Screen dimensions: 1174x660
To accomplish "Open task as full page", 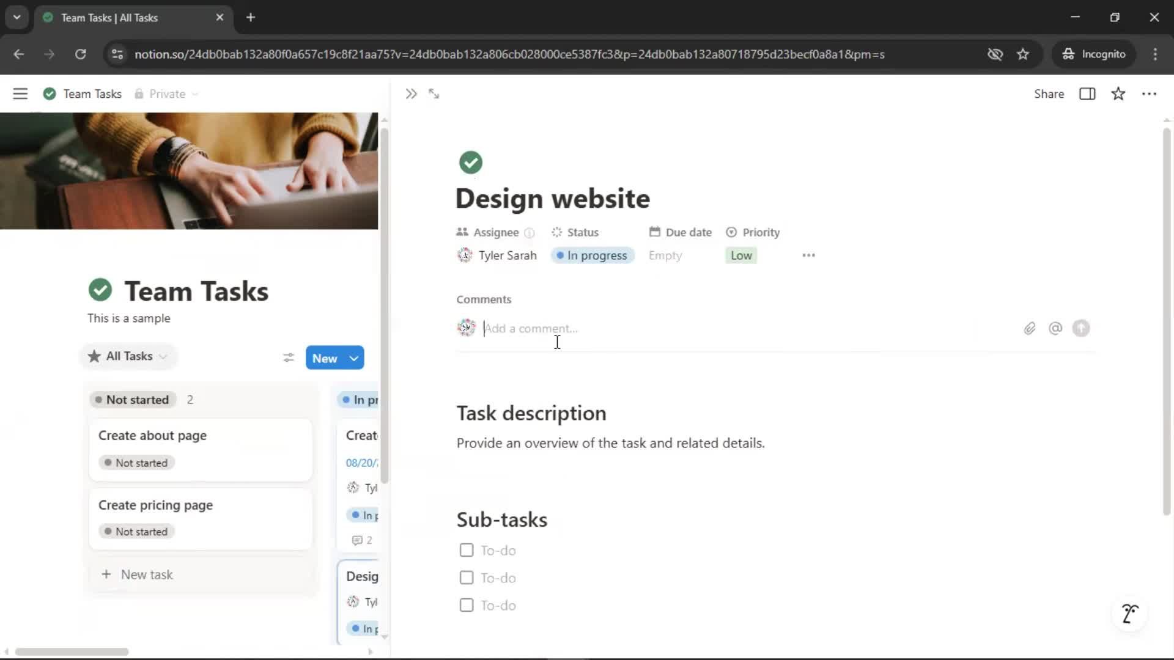I will (434, 94).
